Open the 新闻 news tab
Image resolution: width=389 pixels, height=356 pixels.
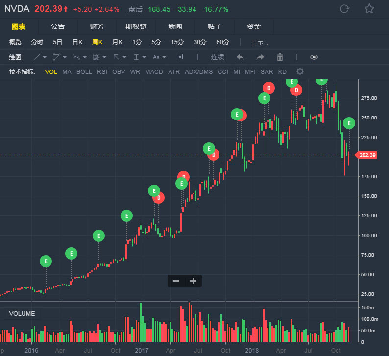click(x=175, y=26)
